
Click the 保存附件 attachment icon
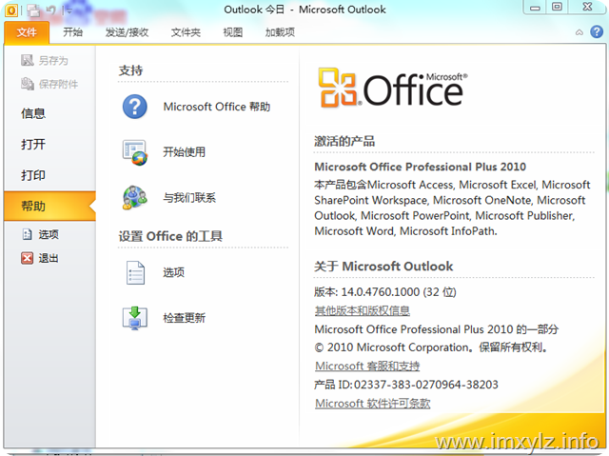(x=28, y=84)
